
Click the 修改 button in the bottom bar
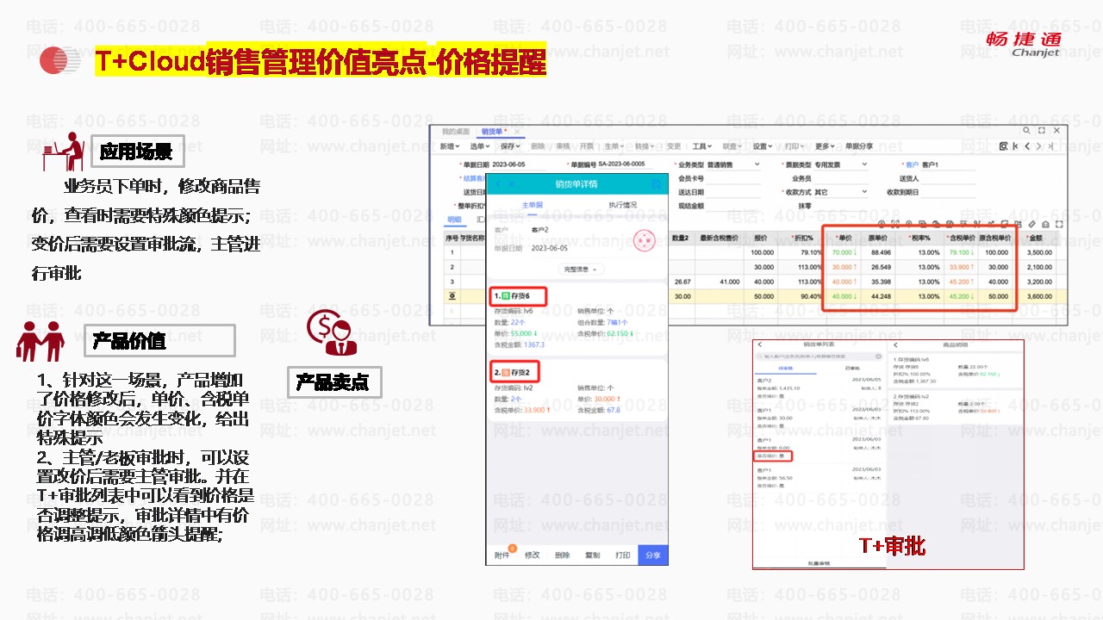pos(533,555)
